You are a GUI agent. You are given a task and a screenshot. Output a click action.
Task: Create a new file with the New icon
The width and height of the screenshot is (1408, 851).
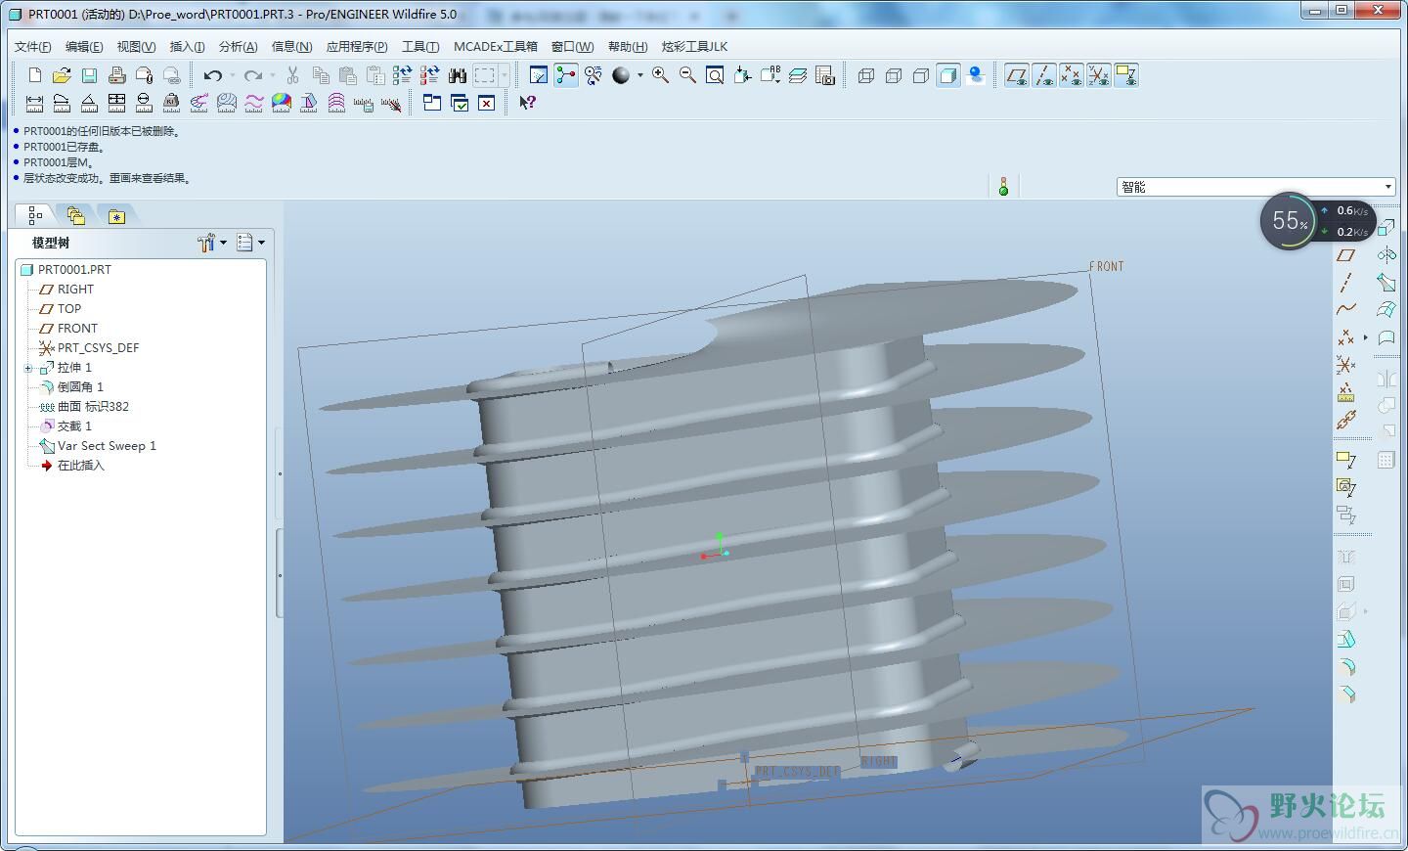35,75
